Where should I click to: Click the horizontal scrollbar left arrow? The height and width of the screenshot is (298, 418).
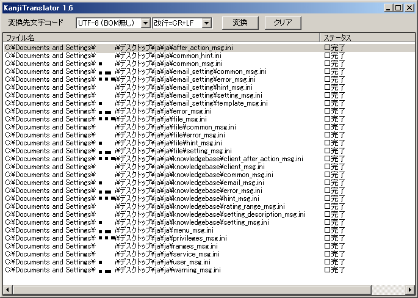[x=7, y=289]
